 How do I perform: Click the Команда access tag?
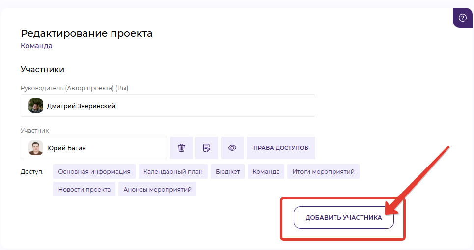266,171
